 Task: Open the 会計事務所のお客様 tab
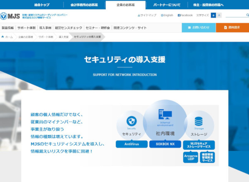[x=84, y=5]
